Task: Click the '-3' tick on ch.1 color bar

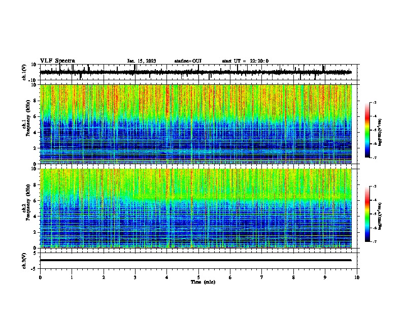Action: point(374,103)
